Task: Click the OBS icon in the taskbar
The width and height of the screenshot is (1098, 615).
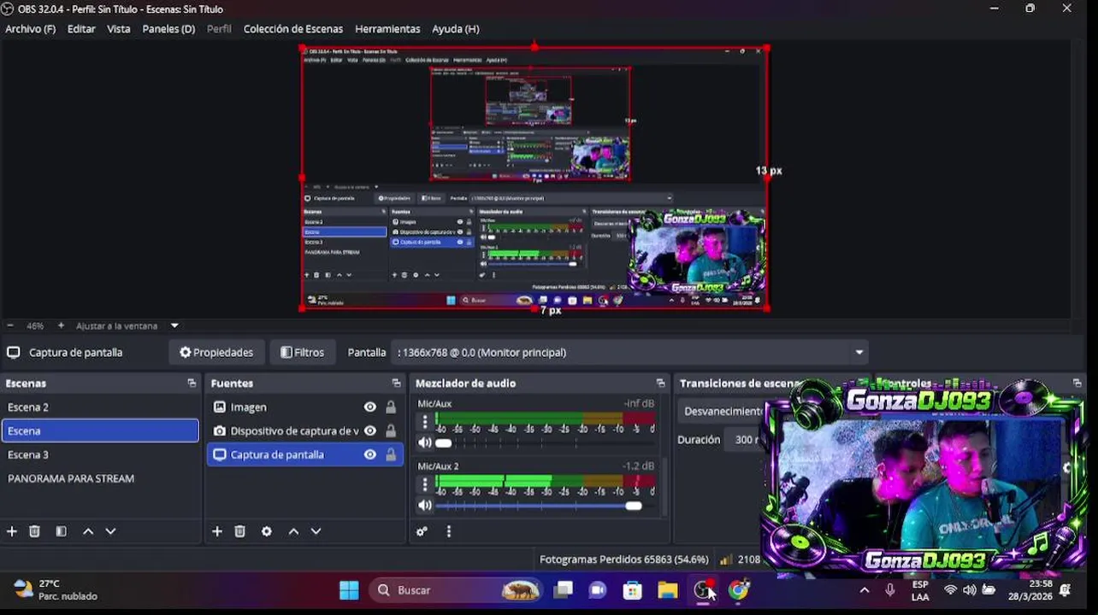Action: click(x=704, y=589)
